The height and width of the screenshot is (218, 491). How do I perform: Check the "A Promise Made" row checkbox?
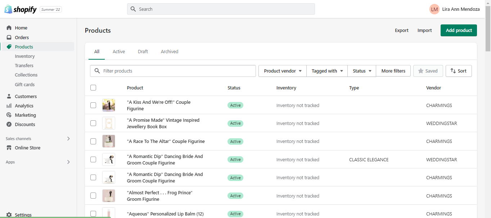93,123
